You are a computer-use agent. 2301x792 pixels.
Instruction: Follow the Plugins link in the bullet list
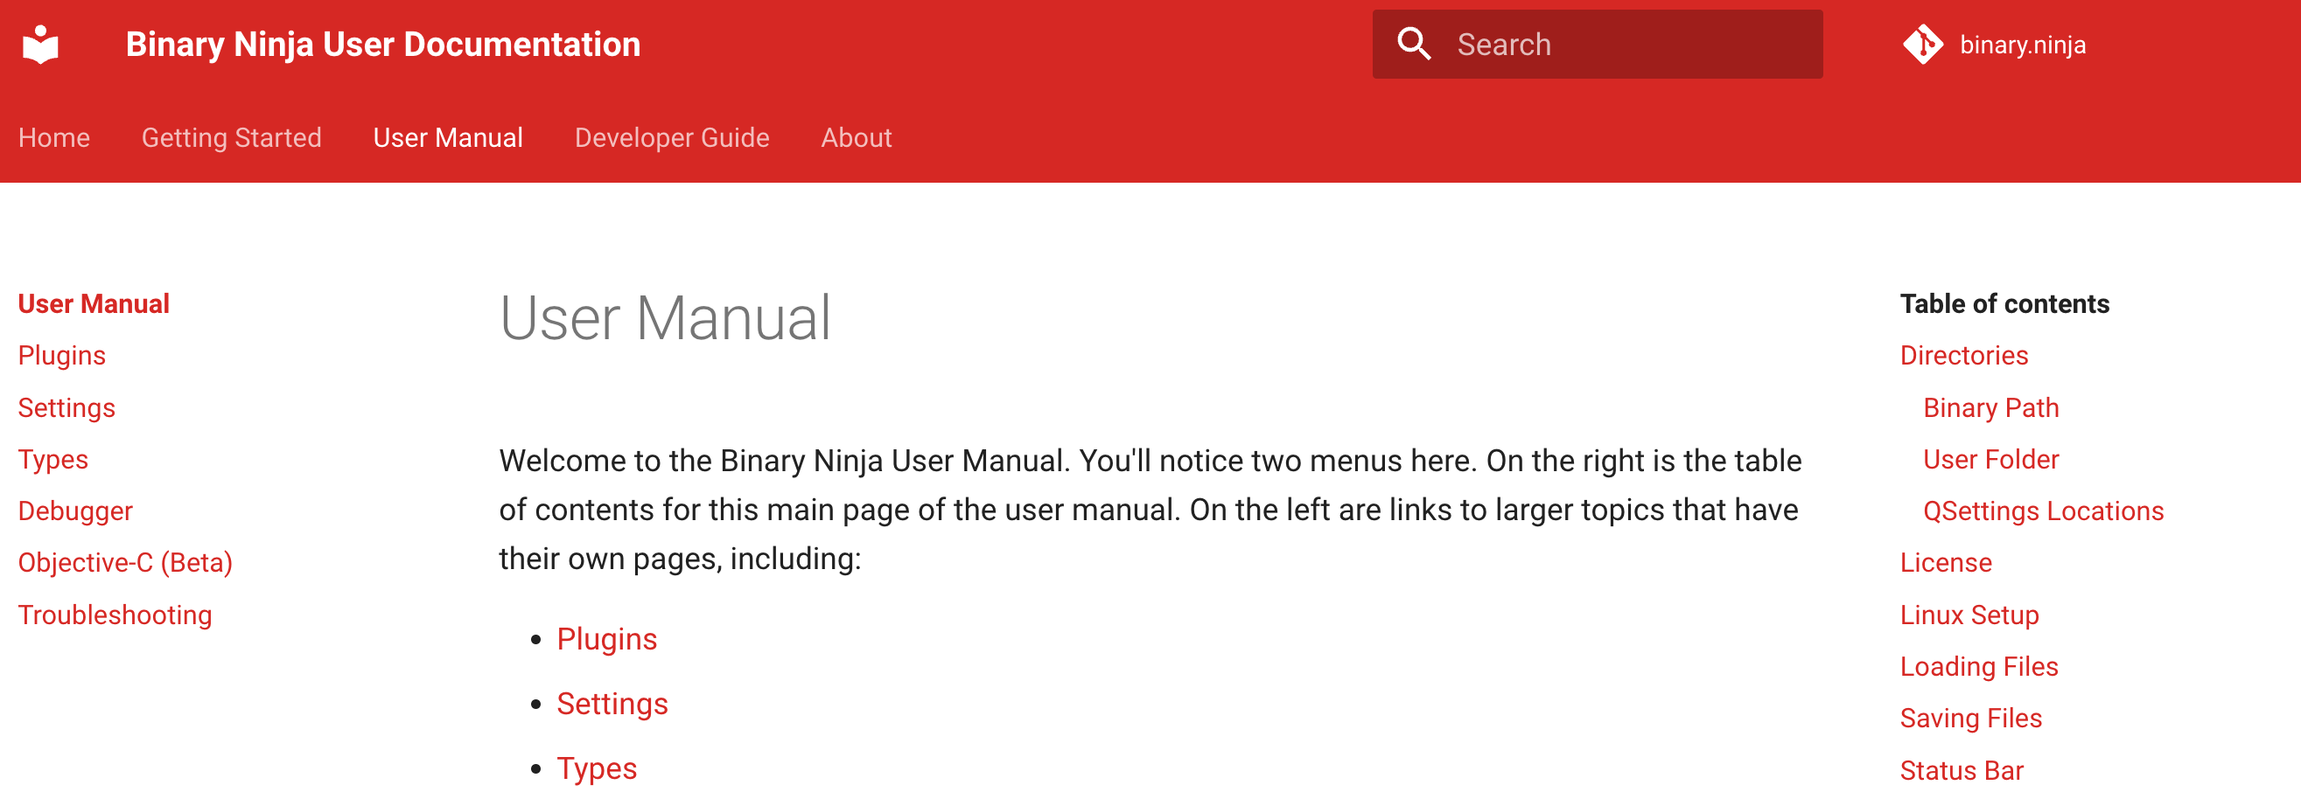606,639
